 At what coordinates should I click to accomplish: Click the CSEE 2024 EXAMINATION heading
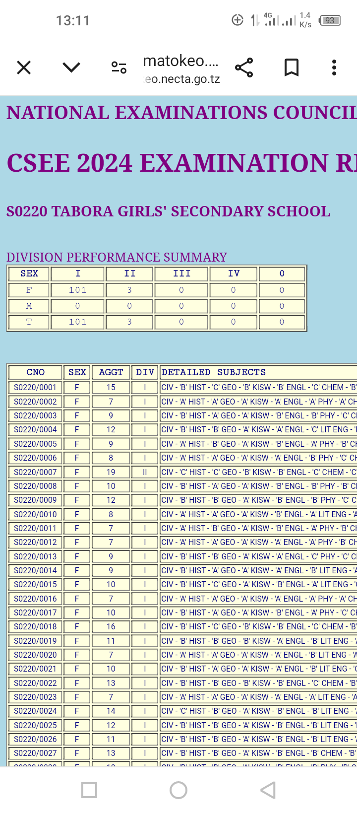pyautogui.click(x=181, y=163)
